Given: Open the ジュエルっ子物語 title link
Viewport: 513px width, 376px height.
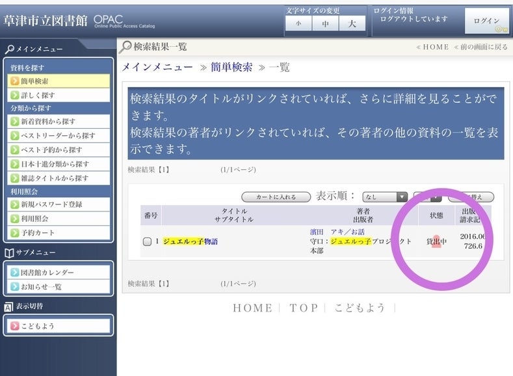Looking at the screenshot, I should pyautogui.click(x=190, y=241).
